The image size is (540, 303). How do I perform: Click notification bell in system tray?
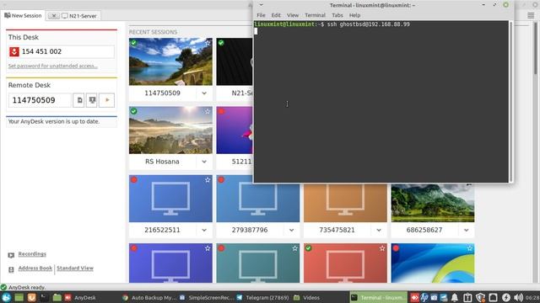455,297
